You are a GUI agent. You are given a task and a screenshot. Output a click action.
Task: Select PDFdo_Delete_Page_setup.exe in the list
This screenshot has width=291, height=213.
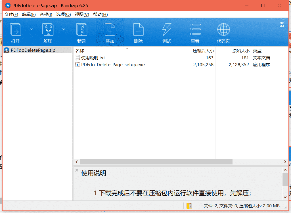pyautogui.click(x=113, y=65)
